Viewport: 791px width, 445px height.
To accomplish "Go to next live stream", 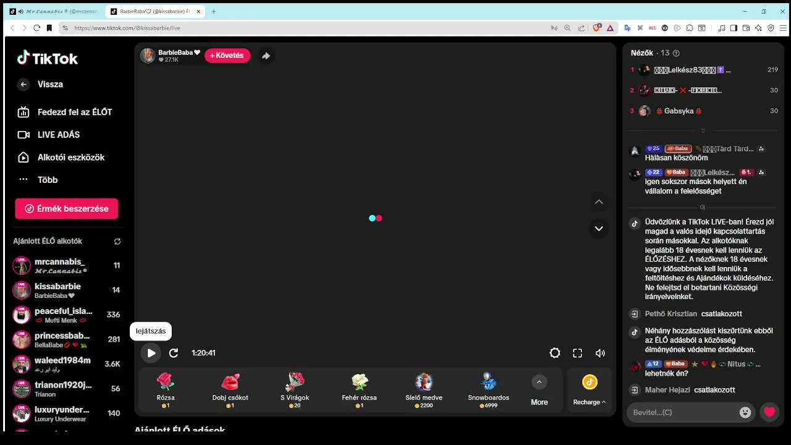I will [x=599, y=229].
